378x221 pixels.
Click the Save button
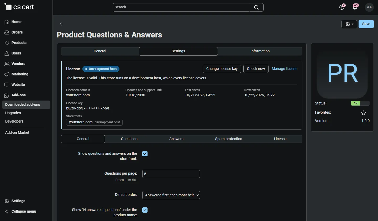[x=366, y=24]
